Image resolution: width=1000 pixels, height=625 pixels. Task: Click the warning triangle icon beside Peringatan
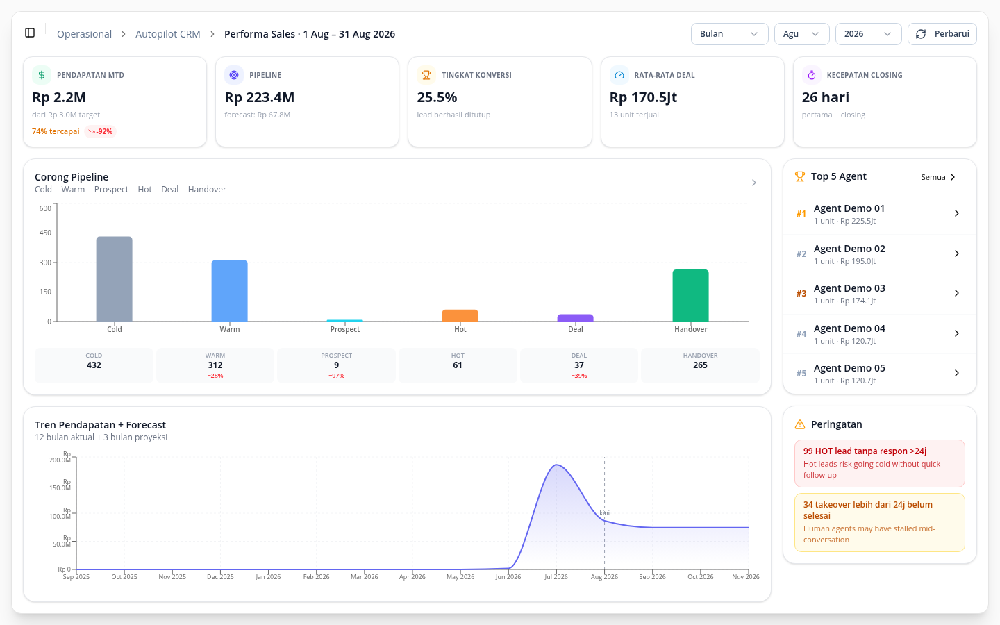[x=800, y=424]
